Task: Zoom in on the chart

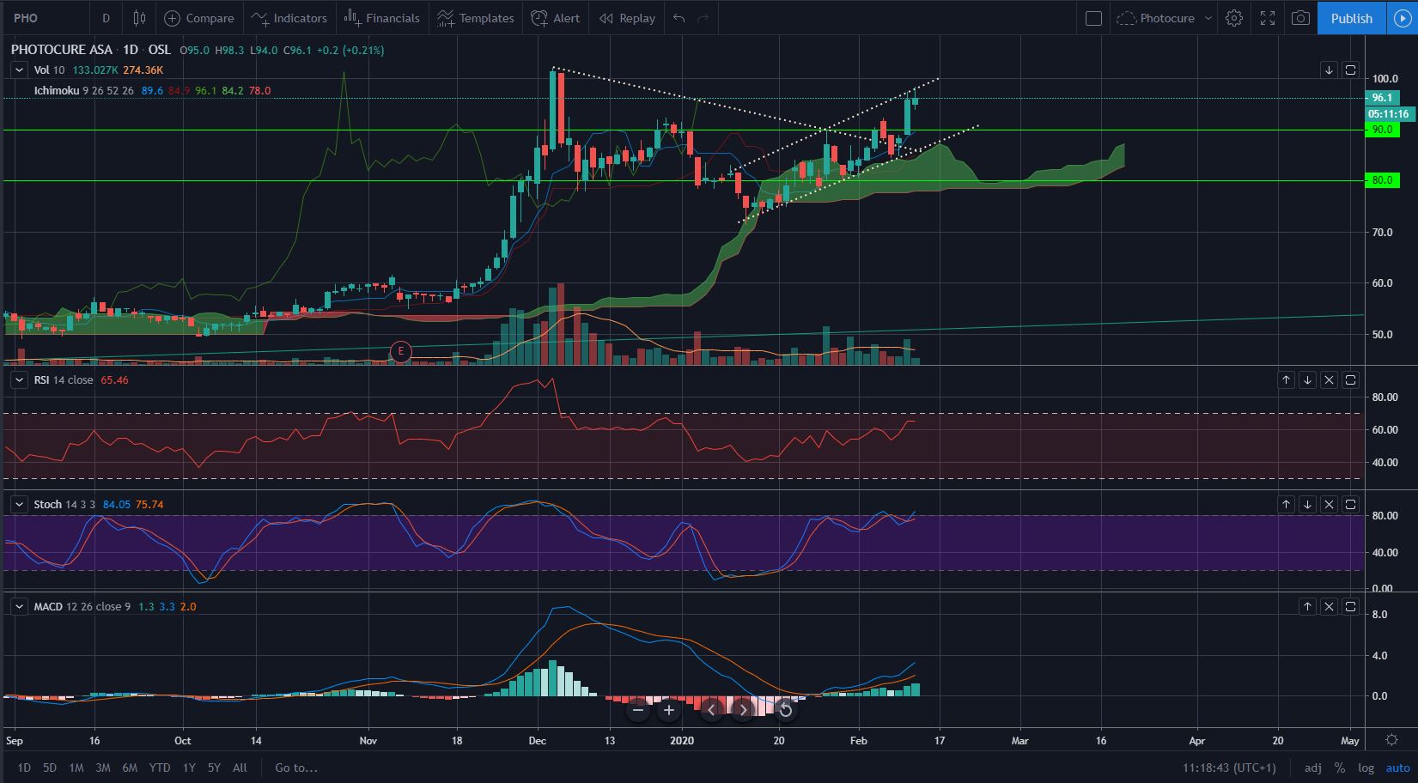Action: (669, 710)
